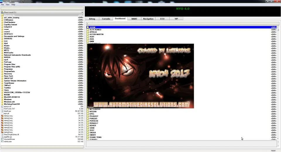Click the KSuite folder icon

point(2,46)
